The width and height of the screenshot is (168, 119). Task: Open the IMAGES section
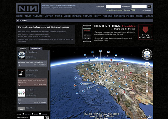pos(77,16)
